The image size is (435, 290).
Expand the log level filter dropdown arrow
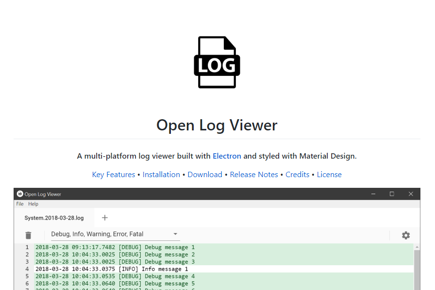[x=175, y=234]
